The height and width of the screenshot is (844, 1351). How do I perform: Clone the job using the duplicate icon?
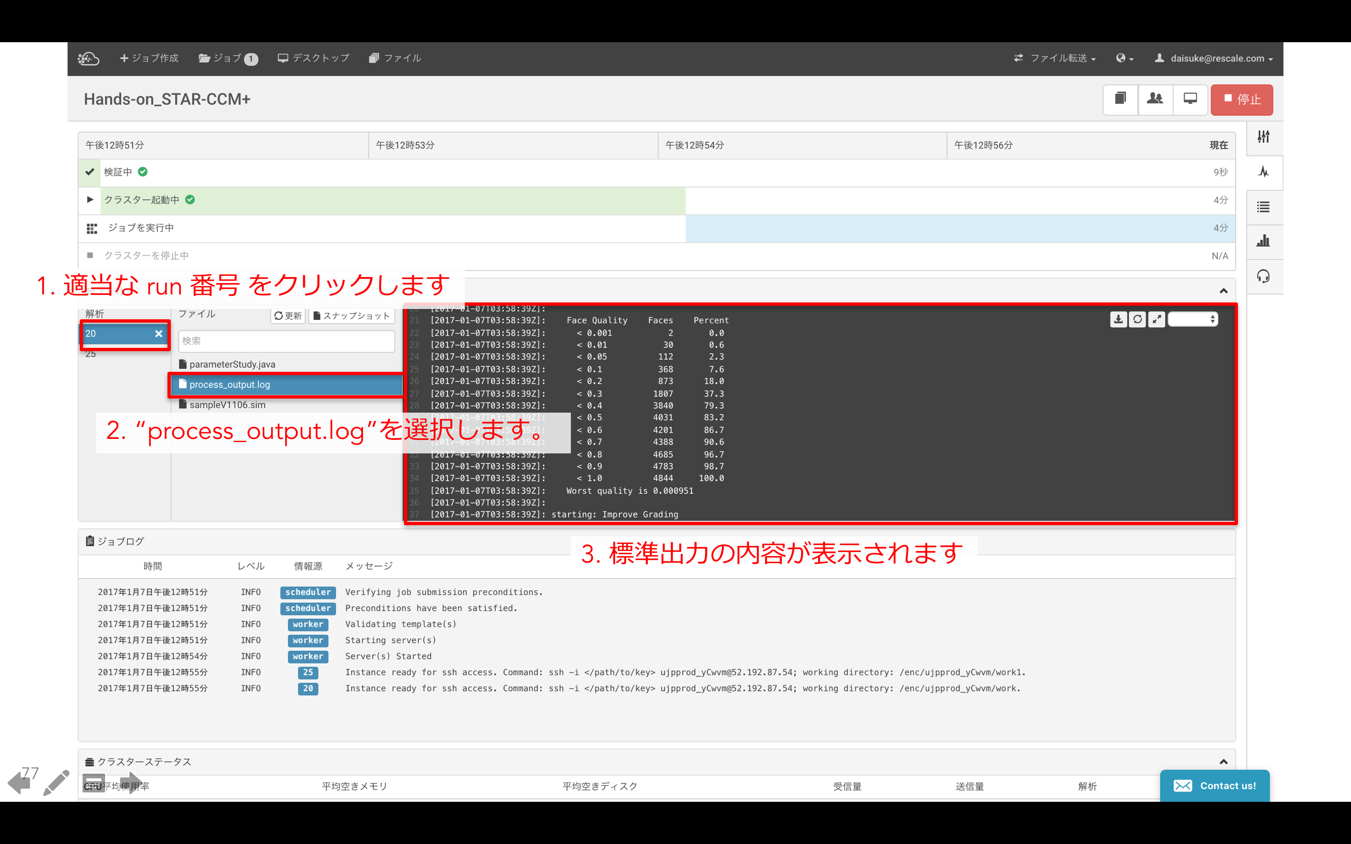(x=1120, y=99)
